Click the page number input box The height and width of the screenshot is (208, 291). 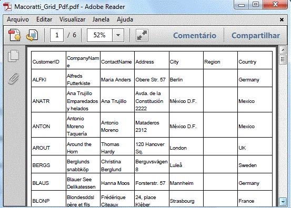point(57,35)
